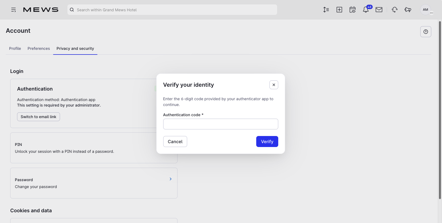Image resolution: width=442 pixels, height=223 pixels.
Task: Click the blue Verify button
Action: pos(267,142)
